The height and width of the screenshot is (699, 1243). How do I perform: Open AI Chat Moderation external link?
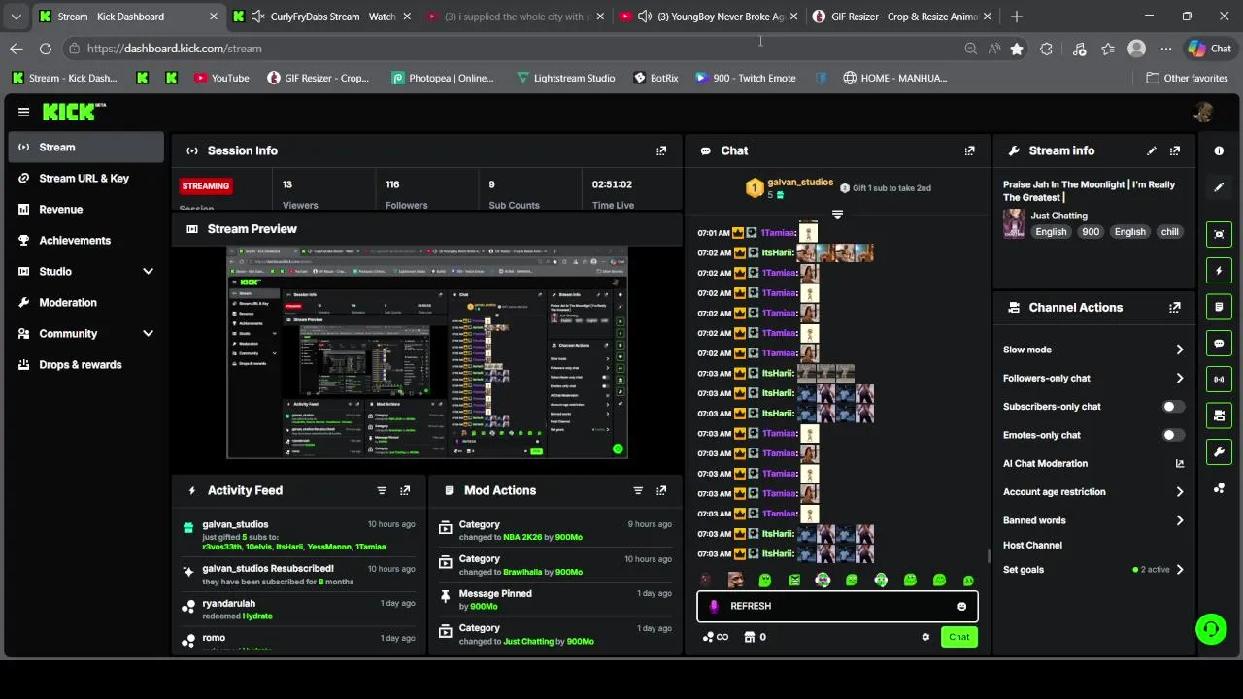click(x=1180, y=464)
